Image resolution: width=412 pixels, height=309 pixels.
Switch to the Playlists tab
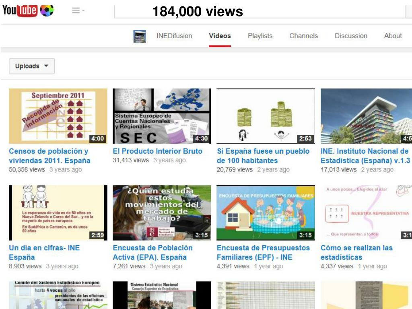point(260,36)
